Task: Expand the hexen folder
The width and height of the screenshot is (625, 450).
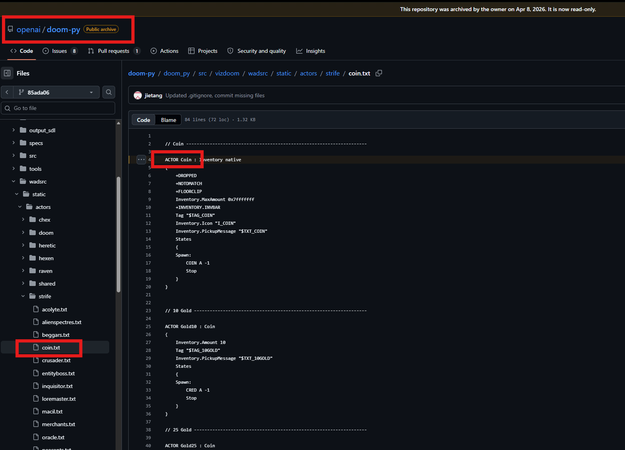Action: pyautogui.click(x=23, y=258)
